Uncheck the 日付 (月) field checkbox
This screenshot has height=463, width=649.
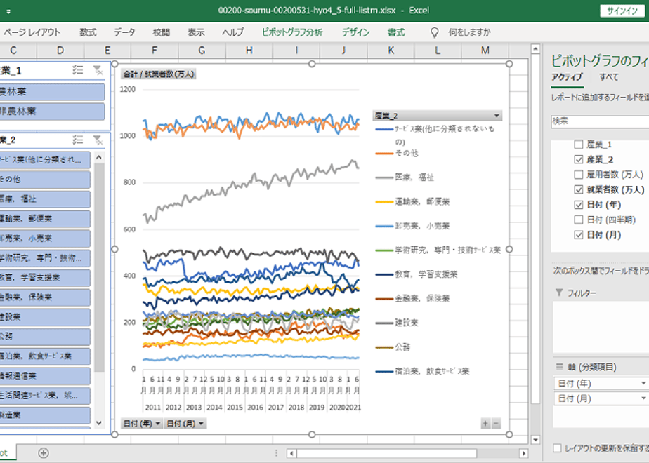click(579, 235)
